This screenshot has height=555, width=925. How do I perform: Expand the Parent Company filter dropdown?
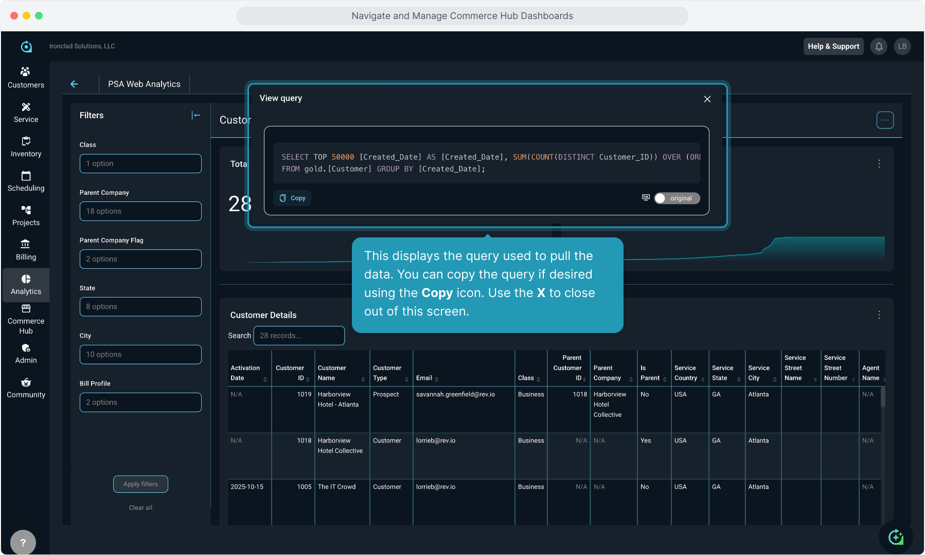tap(140, 211)
